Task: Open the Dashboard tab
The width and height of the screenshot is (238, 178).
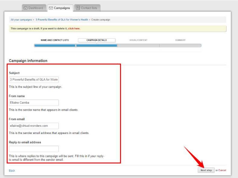Action: tap(34, 8)
